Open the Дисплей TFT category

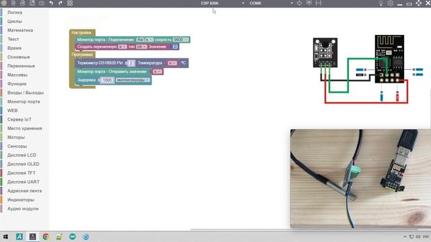coord(21,173)
